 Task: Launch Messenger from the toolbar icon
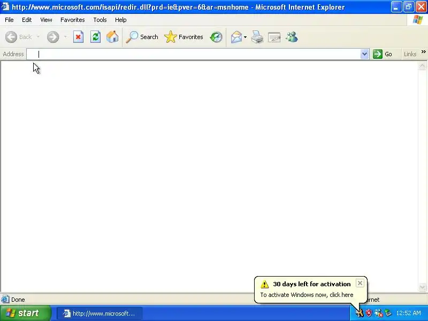coord(292,37)
